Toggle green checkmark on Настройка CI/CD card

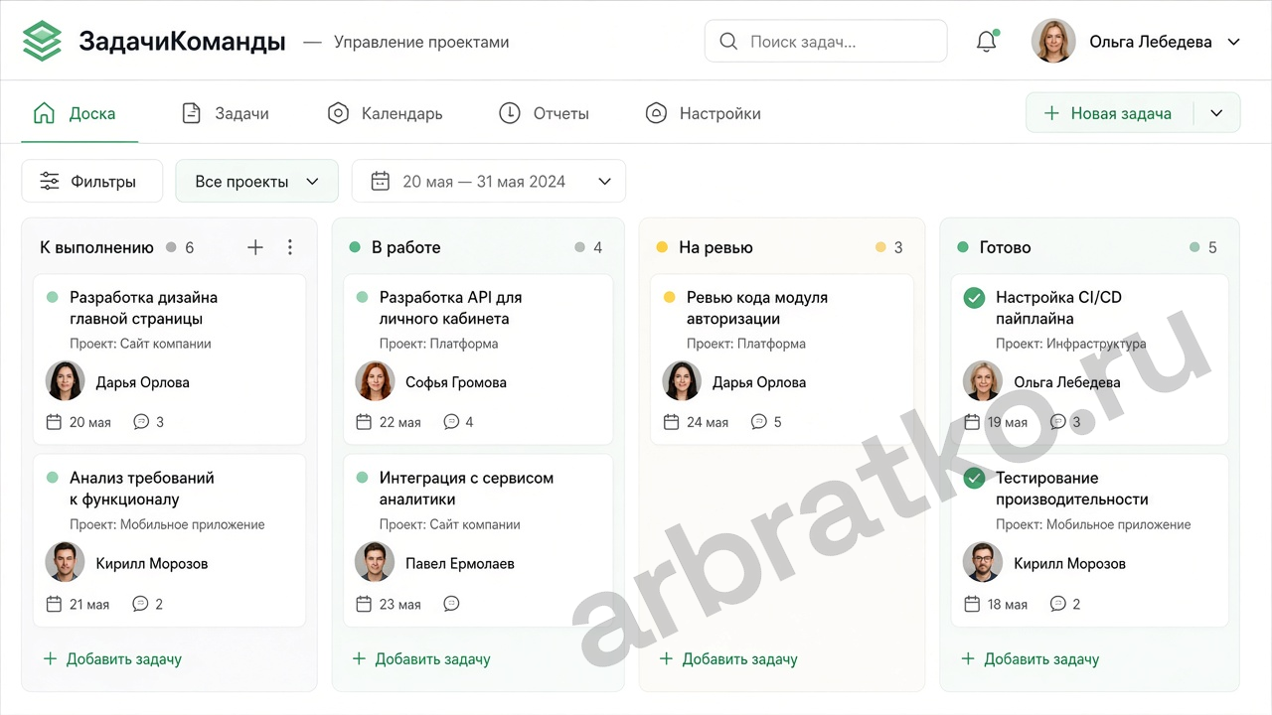[x=974, y=297]
